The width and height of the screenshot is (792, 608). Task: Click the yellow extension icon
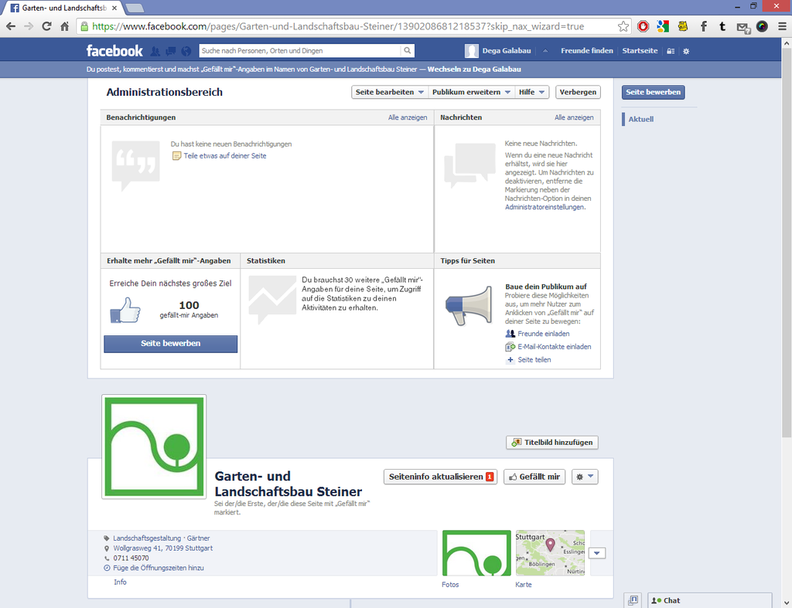coord(683,26)
